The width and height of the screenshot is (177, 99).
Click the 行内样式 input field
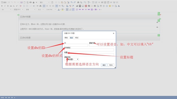[x=89, y=50]
